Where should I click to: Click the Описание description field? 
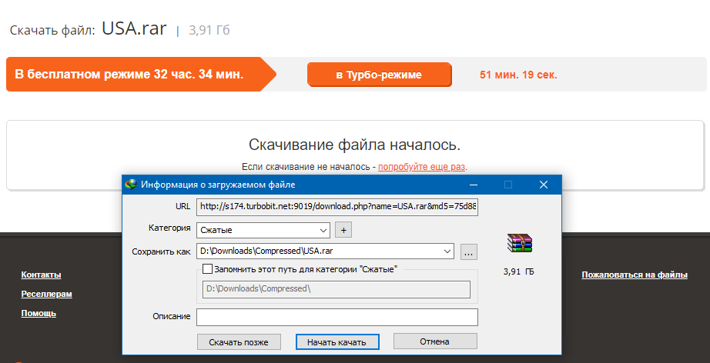click(337, 318)
